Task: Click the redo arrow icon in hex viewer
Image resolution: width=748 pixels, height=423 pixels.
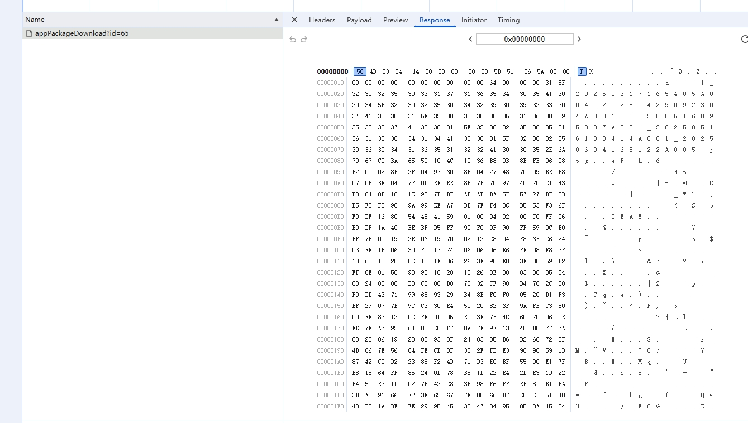Action: click(304, 40)
